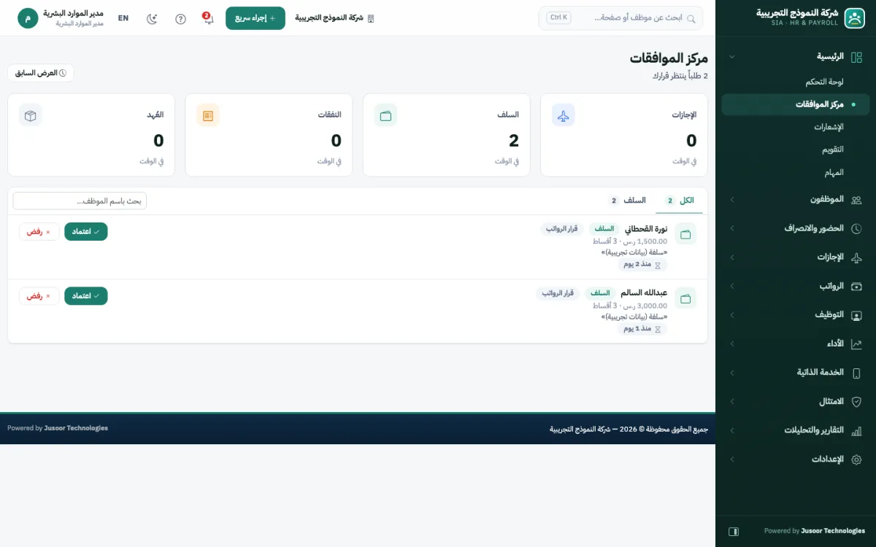Click hourglass icon next to منذ 2 يوم
The height and width of the screenshot is (547, 876).
[658, 265]
